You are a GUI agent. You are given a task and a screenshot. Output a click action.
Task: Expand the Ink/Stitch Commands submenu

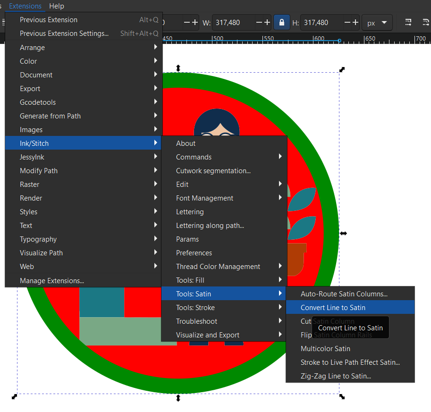pyautogui.click(x=224, y=157)
